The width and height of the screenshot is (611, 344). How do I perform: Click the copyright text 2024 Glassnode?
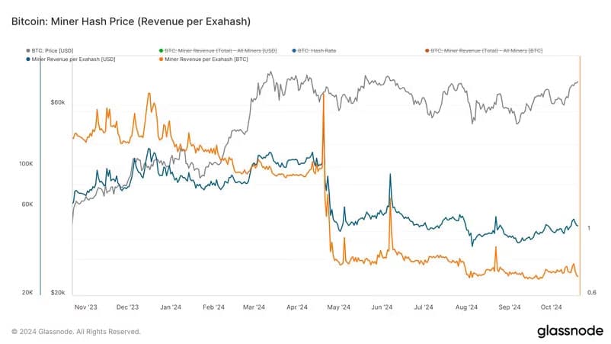point(76,332)
